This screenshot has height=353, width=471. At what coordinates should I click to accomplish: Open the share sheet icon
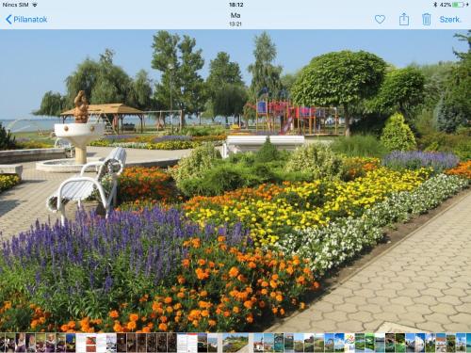(x=404, y=19)
